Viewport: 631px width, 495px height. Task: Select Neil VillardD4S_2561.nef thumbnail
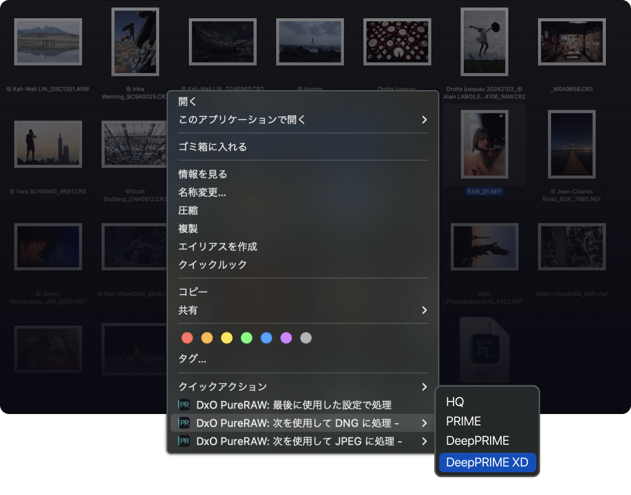[572, 247]
